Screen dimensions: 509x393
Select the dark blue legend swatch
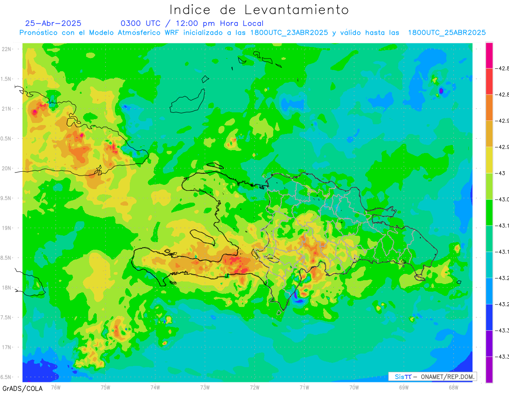coord(489,317)
